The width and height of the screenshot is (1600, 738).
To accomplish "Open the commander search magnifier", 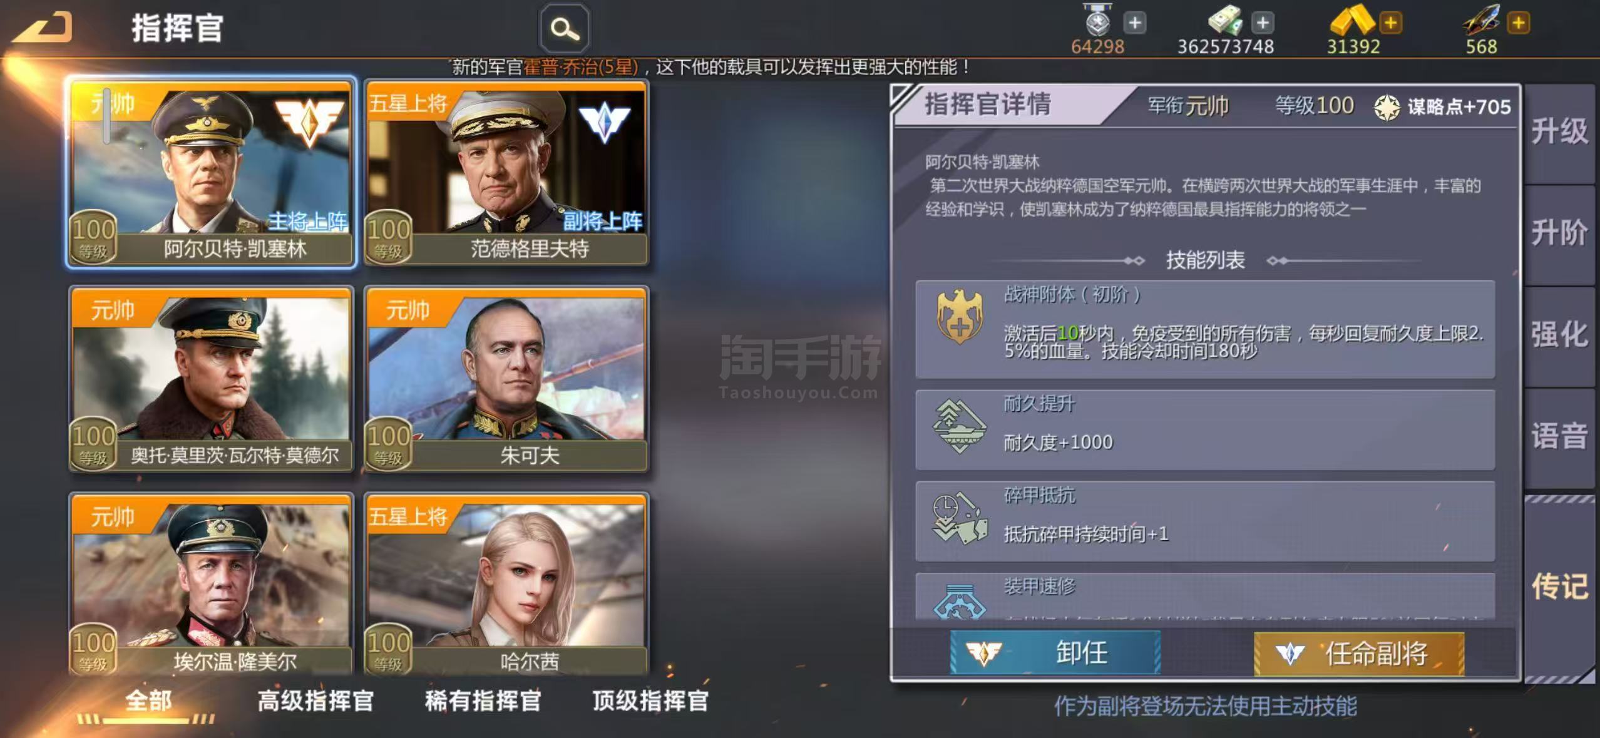I will pos(564,29).
